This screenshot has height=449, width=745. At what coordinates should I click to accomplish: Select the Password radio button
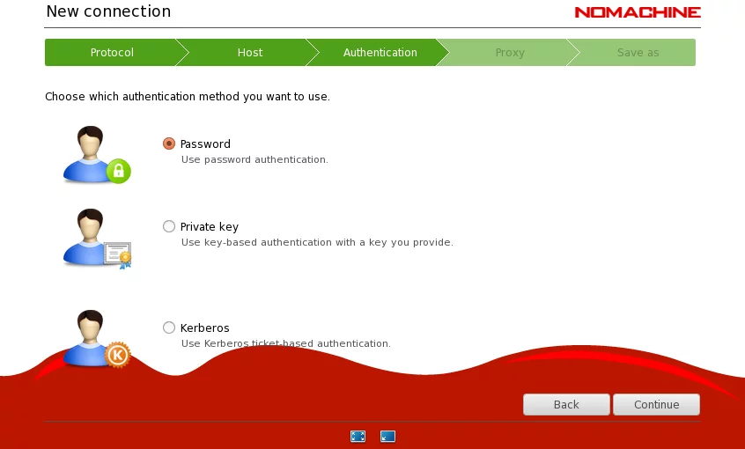[x=169, y=144]
